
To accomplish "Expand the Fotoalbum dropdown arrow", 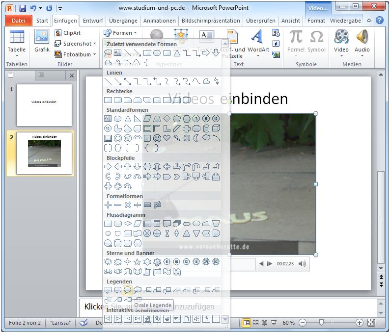I will click(x=94, y=54).
